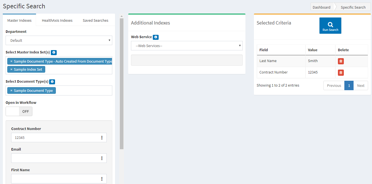
Task: Expand the Department dropdown
Action: (59, 40)
